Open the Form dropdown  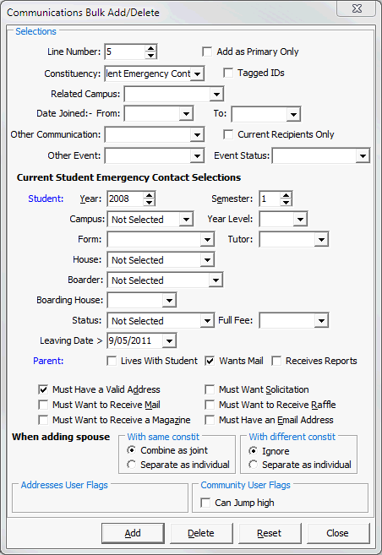tap(207, 240)
